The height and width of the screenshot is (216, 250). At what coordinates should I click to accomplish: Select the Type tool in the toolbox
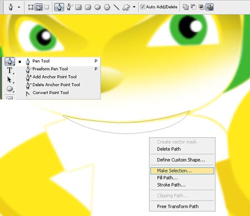[x=9, y=71]
